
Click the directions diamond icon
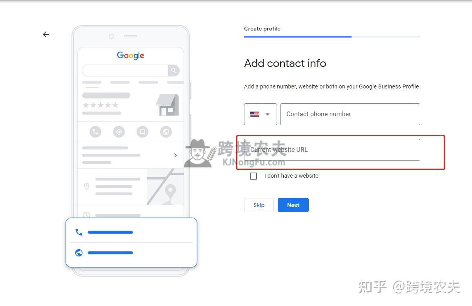coord(119,132)
